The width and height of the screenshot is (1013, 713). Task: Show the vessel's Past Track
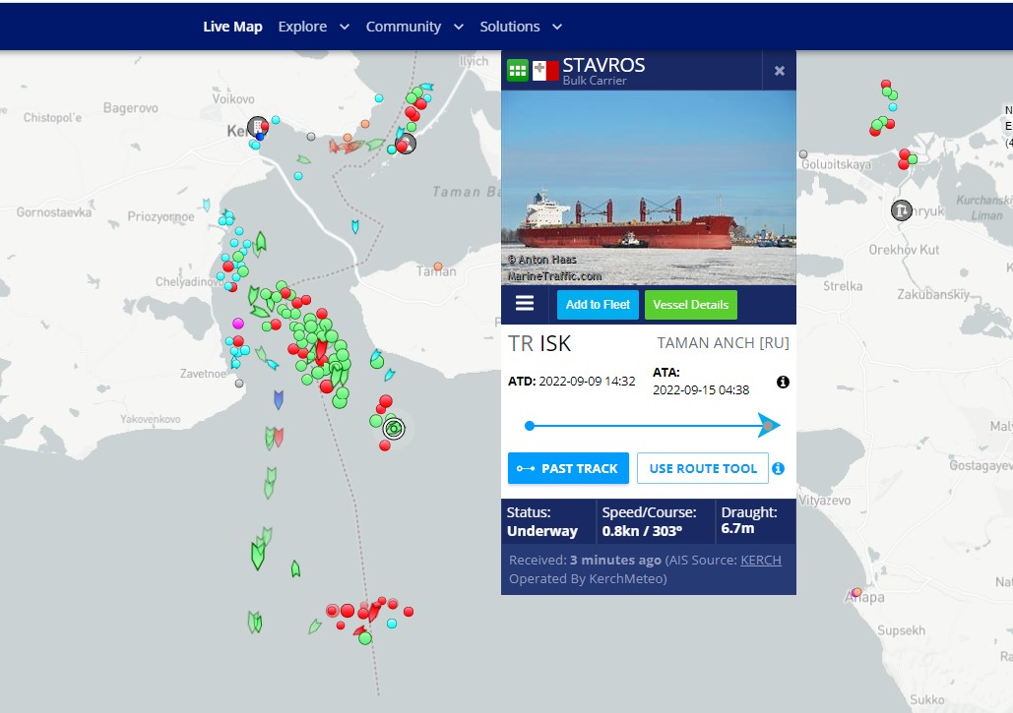(567, 468)
